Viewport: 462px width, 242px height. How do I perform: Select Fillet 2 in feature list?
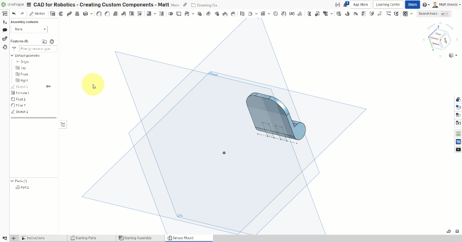[x=21, y=105]
